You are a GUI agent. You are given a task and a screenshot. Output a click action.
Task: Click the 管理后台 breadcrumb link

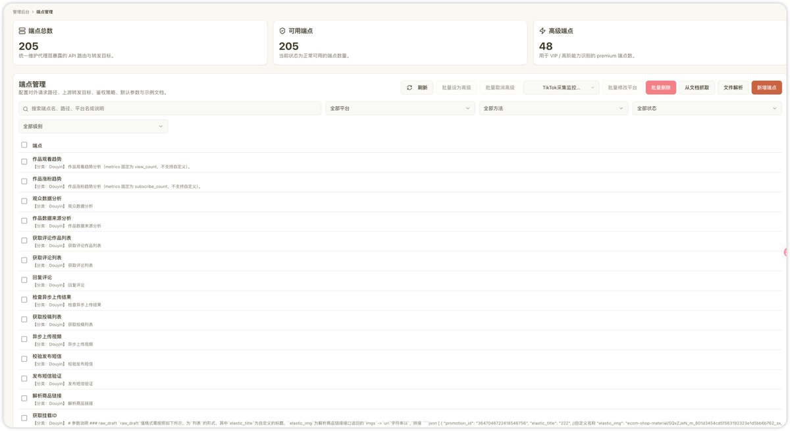(x=21, y=12)
